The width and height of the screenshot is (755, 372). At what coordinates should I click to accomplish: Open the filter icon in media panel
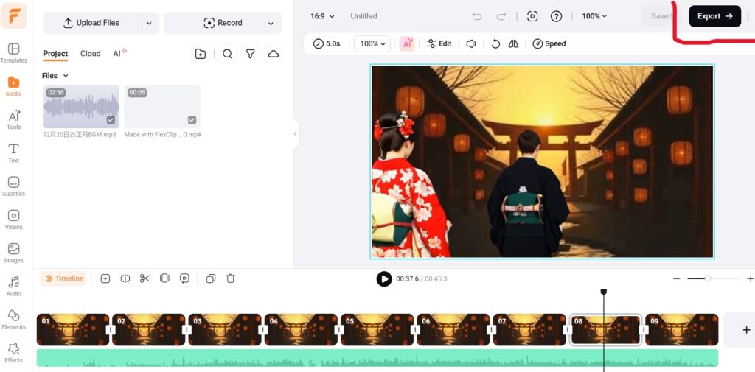click(251, 54)
